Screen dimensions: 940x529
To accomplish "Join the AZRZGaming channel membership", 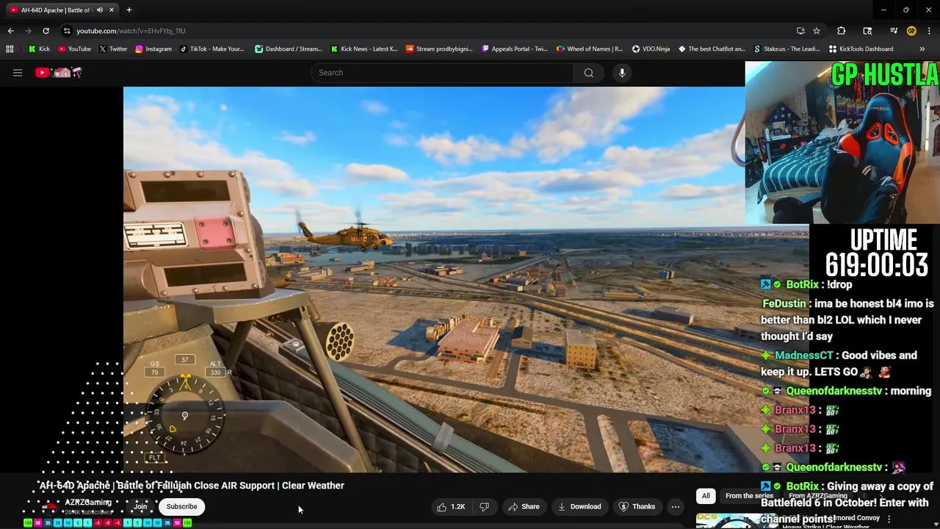I will click(140, 506).
